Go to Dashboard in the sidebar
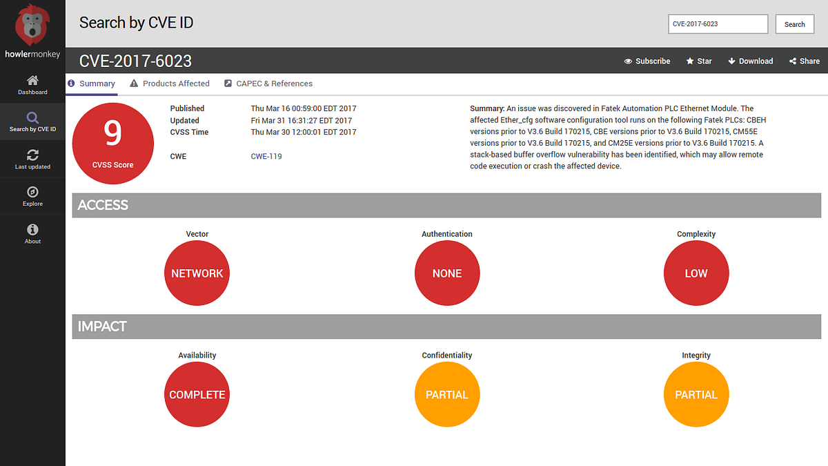This screenshot has width=828, height=466. (32, 85)
